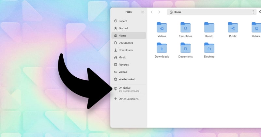Expand Other Locations in sidebar

tap(129, 99)
